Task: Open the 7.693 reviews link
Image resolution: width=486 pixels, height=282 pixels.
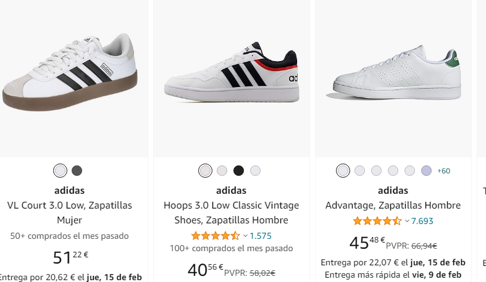Action: [x=422, y=221]
